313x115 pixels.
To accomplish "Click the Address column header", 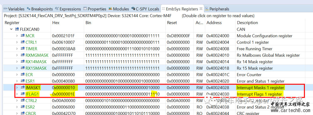I will click(x=214, y=23).
